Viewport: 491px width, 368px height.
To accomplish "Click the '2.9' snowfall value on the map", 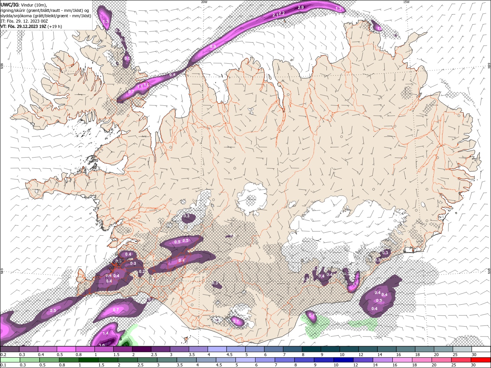I will click(x=301, y=7).
